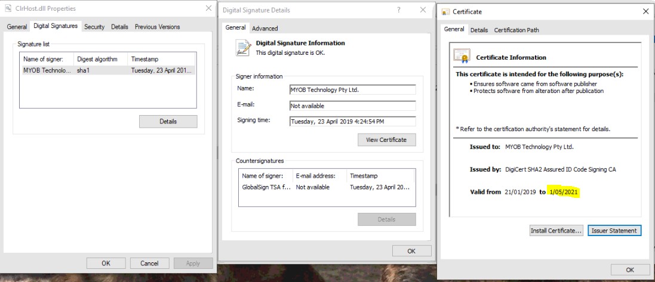Click the signer Name field with MYOB Technology
The width and height of the screenshot is (655, 282).
(352, 90)
